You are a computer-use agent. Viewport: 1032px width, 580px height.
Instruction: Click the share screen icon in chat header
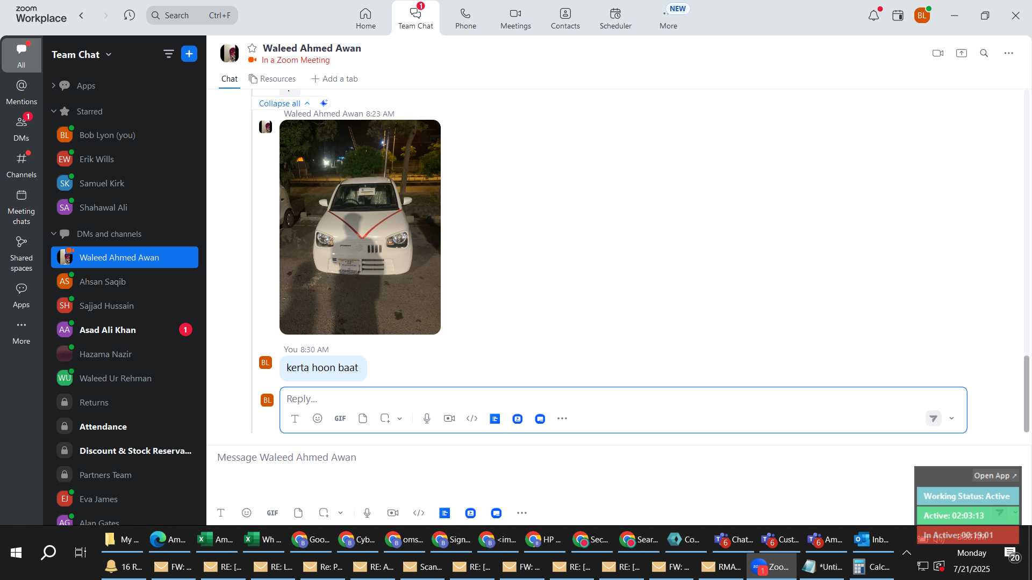pos(962,53)
